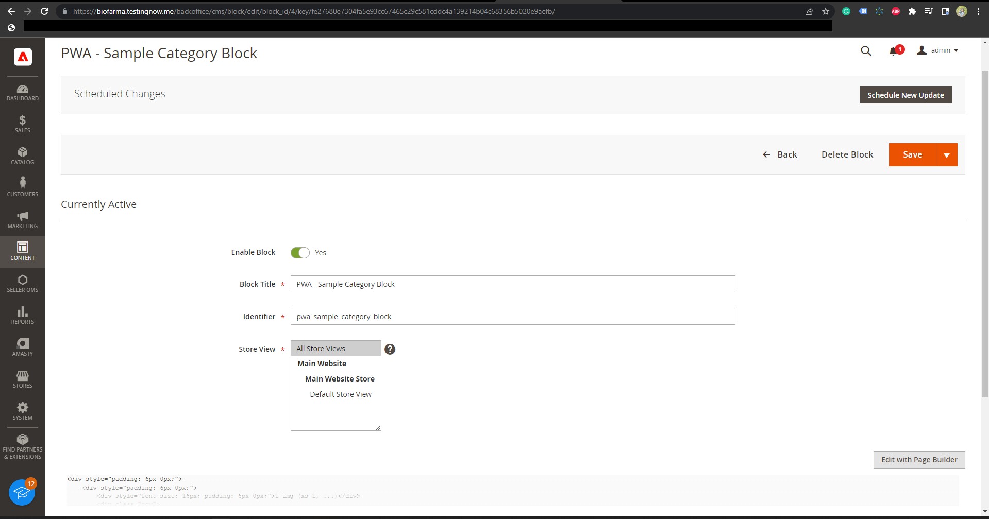Go back using browser back arrow
This screenshot has height=519, width=989.
click(11, 11)
